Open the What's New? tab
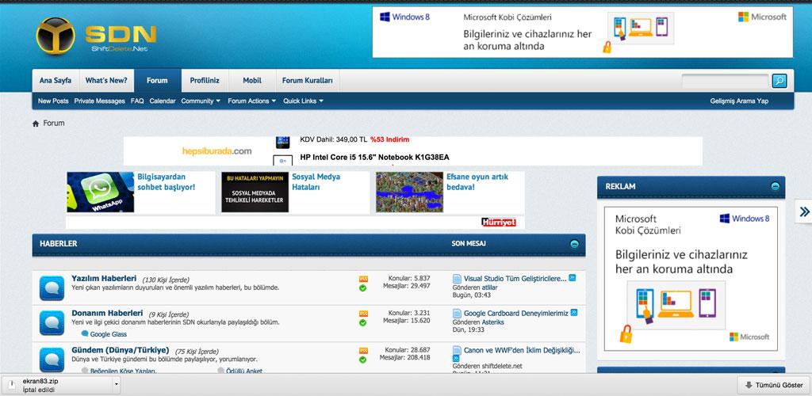Screen dimensions: 812x396 point(106,81)
